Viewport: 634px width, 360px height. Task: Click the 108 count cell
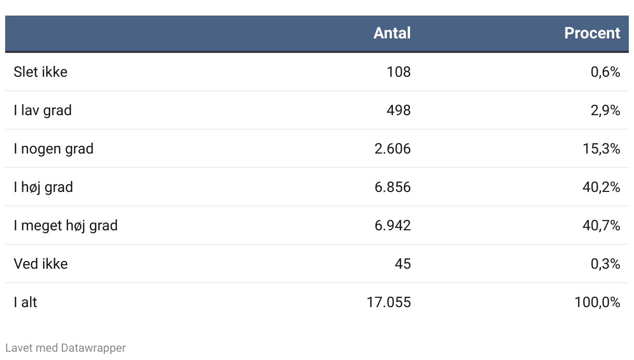click(x=399, y=72)
